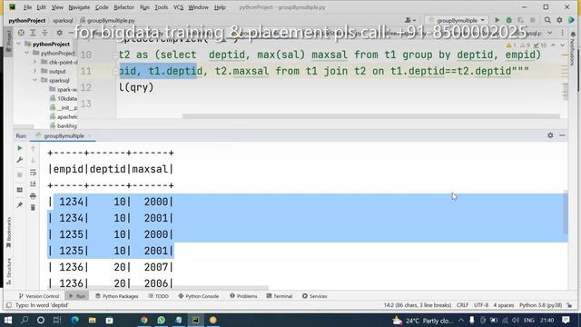Go to next highlighted error arrow

(562, 45)
